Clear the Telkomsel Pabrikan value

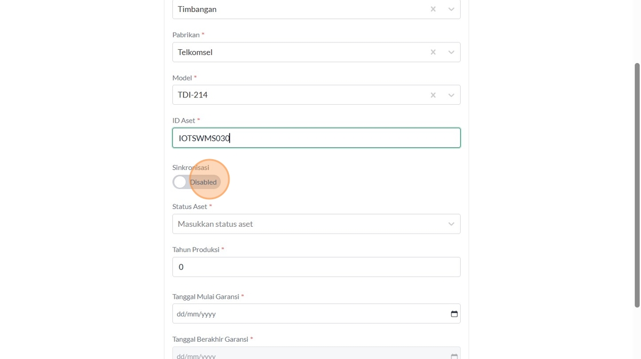433,52
